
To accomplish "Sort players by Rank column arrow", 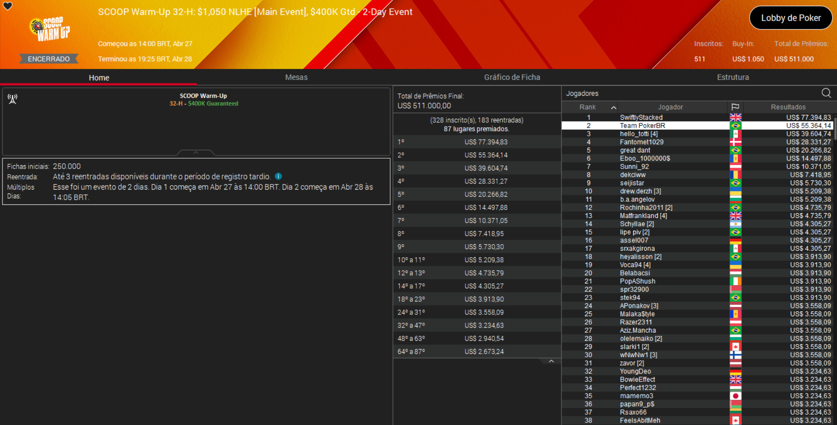I will [614, 107].
